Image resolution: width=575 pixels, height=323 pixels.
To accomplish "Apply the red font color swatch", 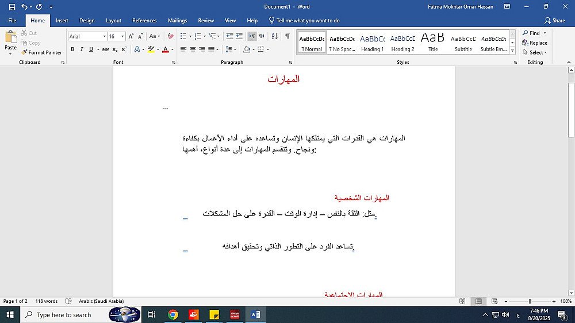I will [x=166, y=49].
